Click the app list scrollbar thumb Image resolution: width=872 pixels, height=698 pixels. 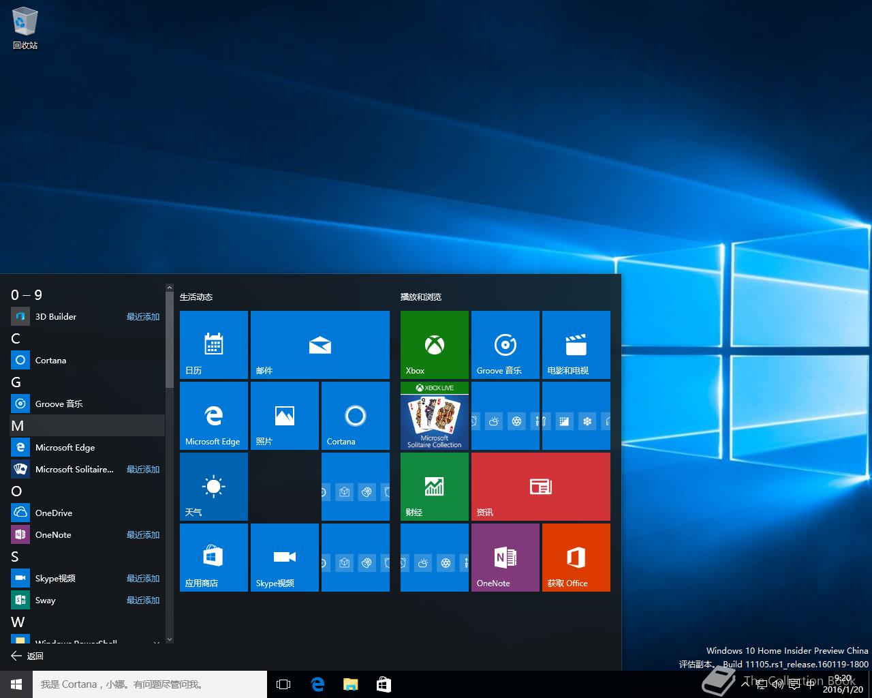(170, 340)
